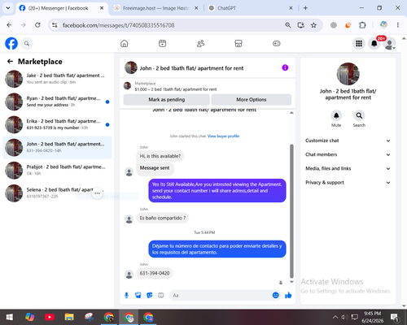The height and width of the screenshot is (325, 407).
Task: Open Erika's apartment conversation
Action: coord(57,124)
